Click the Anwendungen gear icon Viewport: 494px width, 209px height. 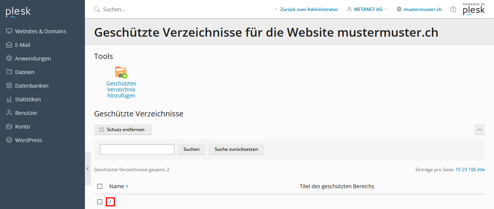[9, 59]
